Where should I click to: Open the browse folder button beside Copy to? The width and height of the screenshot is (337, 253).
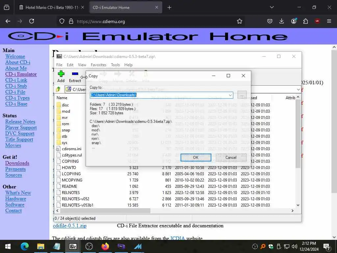click(242, 95)
